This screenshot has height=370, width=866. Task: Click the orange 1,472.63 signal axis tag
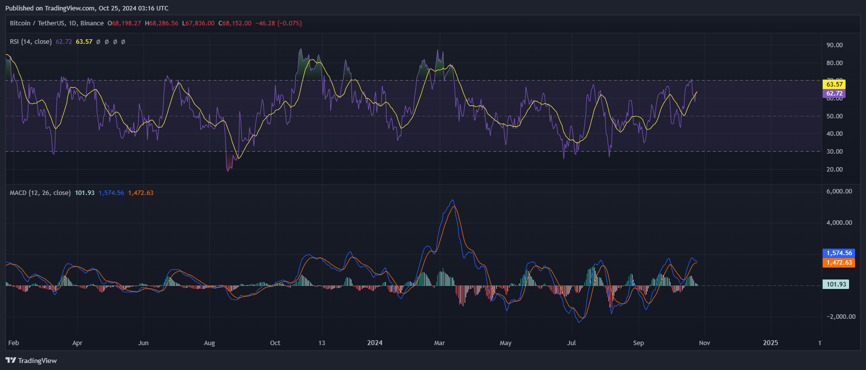point(839,263)
